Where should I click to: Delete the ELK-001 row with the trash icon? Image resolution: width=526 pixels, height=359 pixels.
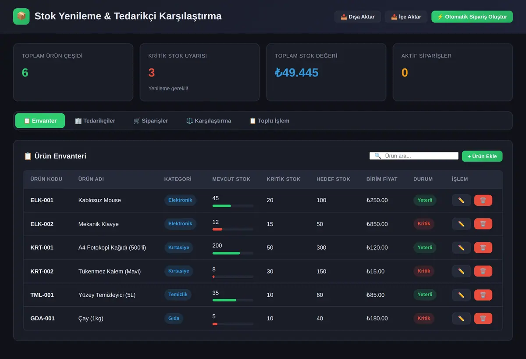pos(483,200)
